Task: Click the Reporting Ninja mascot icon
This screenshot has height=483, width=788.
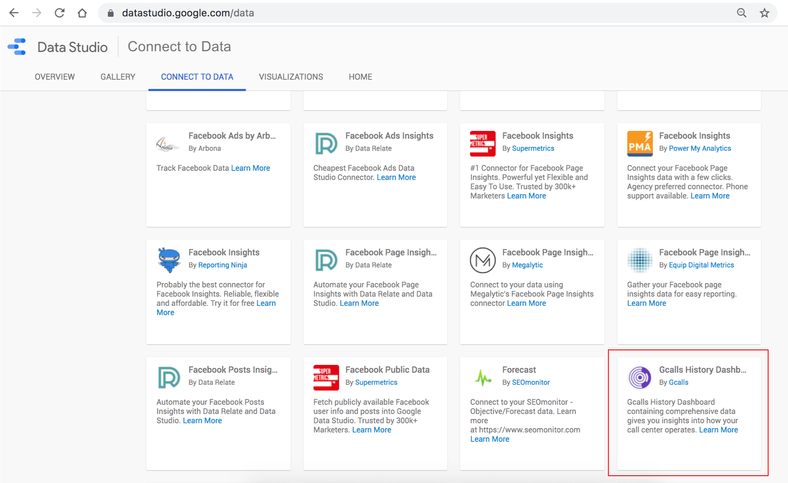Action: [x=169, y=260]
